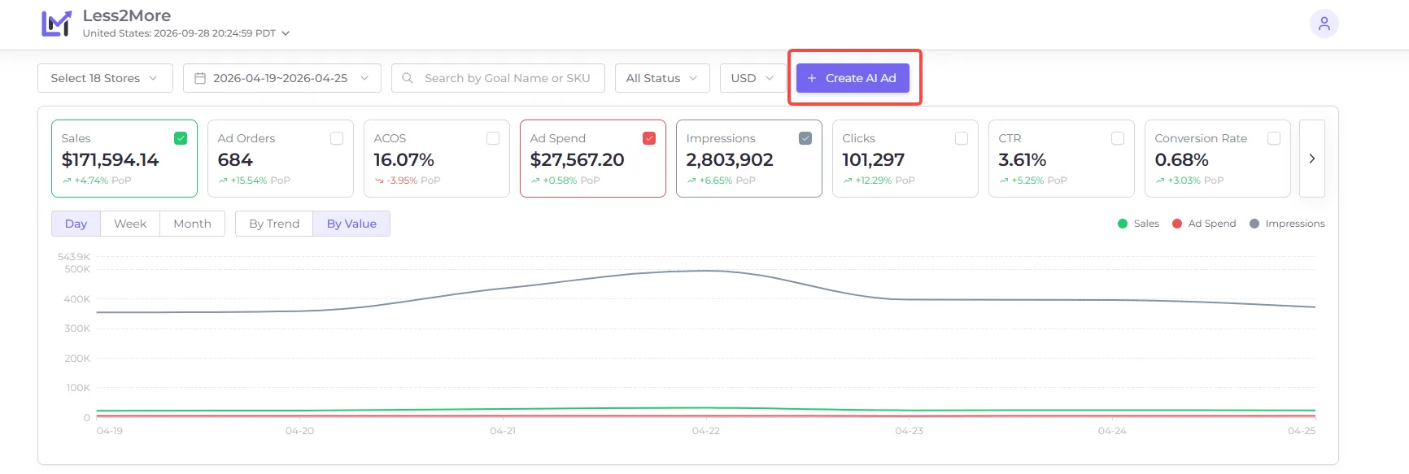Switch chart to By Trend
This screenshot has width=1409, height=474.
pyautogui.click(x=274, y=224)
